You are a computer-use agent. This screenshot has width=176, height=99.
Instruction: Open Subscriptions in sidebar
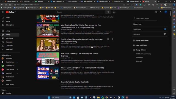pos(10,25)
